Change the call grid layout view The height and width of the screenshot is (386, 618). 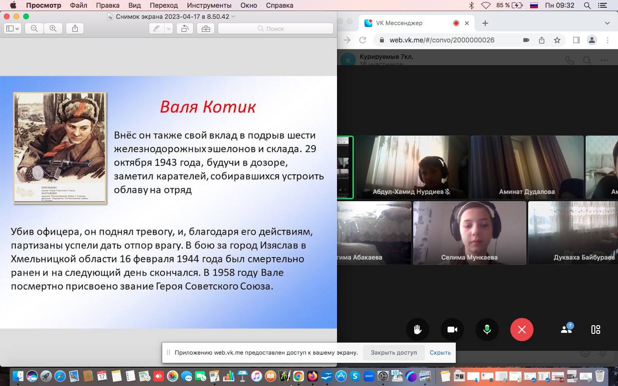pyautogui.click(x=596, y=330)
